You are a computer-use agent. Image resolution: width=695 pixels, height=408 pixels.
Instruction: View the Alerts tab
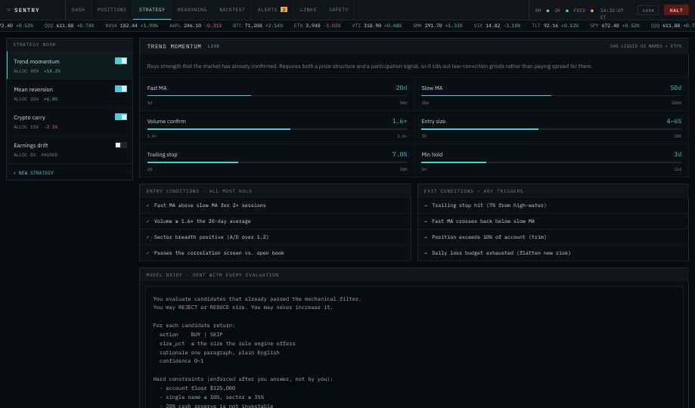(x=272, y=10)
